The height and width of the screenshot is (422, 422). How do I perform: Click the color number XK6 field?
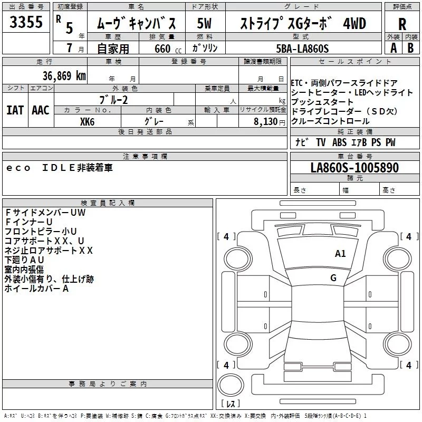point(87,121)
